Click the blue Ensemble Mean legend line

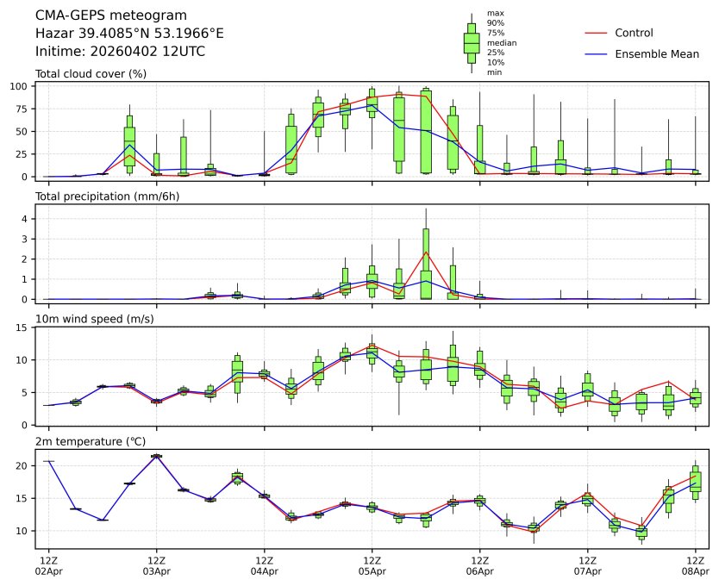597,54
